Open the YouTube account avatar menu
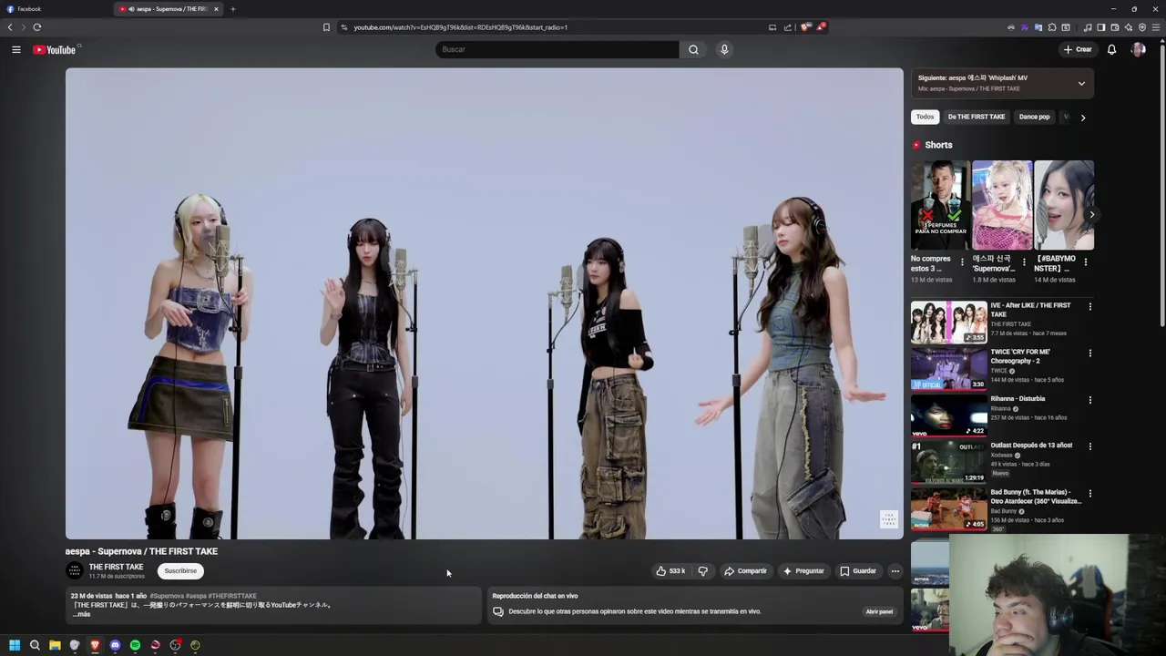The image size is (1166, 656). 1138,49
